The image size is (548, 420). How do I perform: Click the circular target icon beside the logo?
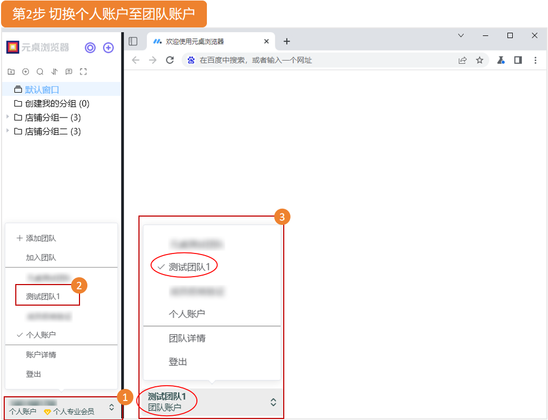[x=90, y=47]
